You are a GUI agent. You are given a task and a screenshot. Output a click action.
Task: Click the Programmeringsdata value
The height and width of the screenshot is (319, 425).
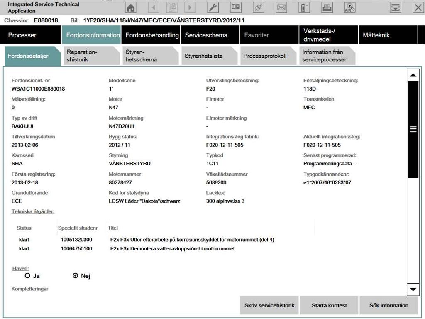[330, 164]
